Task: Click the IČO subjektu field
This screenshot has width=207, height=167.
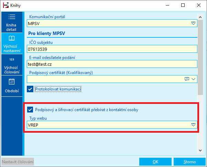Action: click(112, 49)
